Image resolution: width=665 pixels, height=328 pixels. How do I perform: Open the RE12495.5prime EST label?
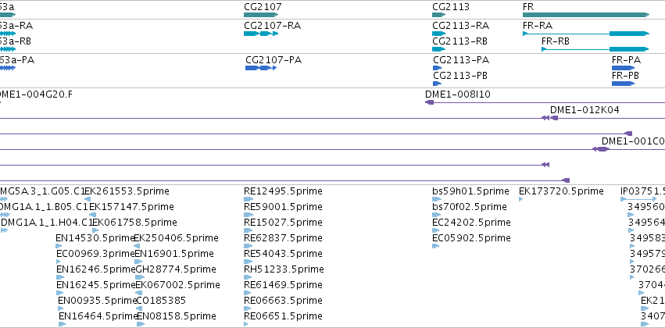(283, 191)
